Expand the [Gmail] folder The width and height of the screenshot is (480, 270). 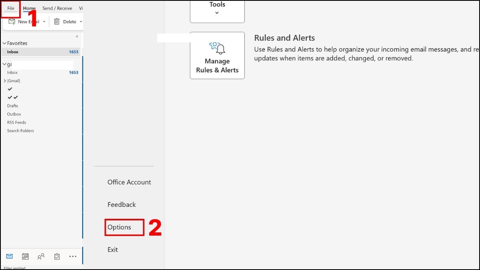pyautogui.click(x=5, y=81)
